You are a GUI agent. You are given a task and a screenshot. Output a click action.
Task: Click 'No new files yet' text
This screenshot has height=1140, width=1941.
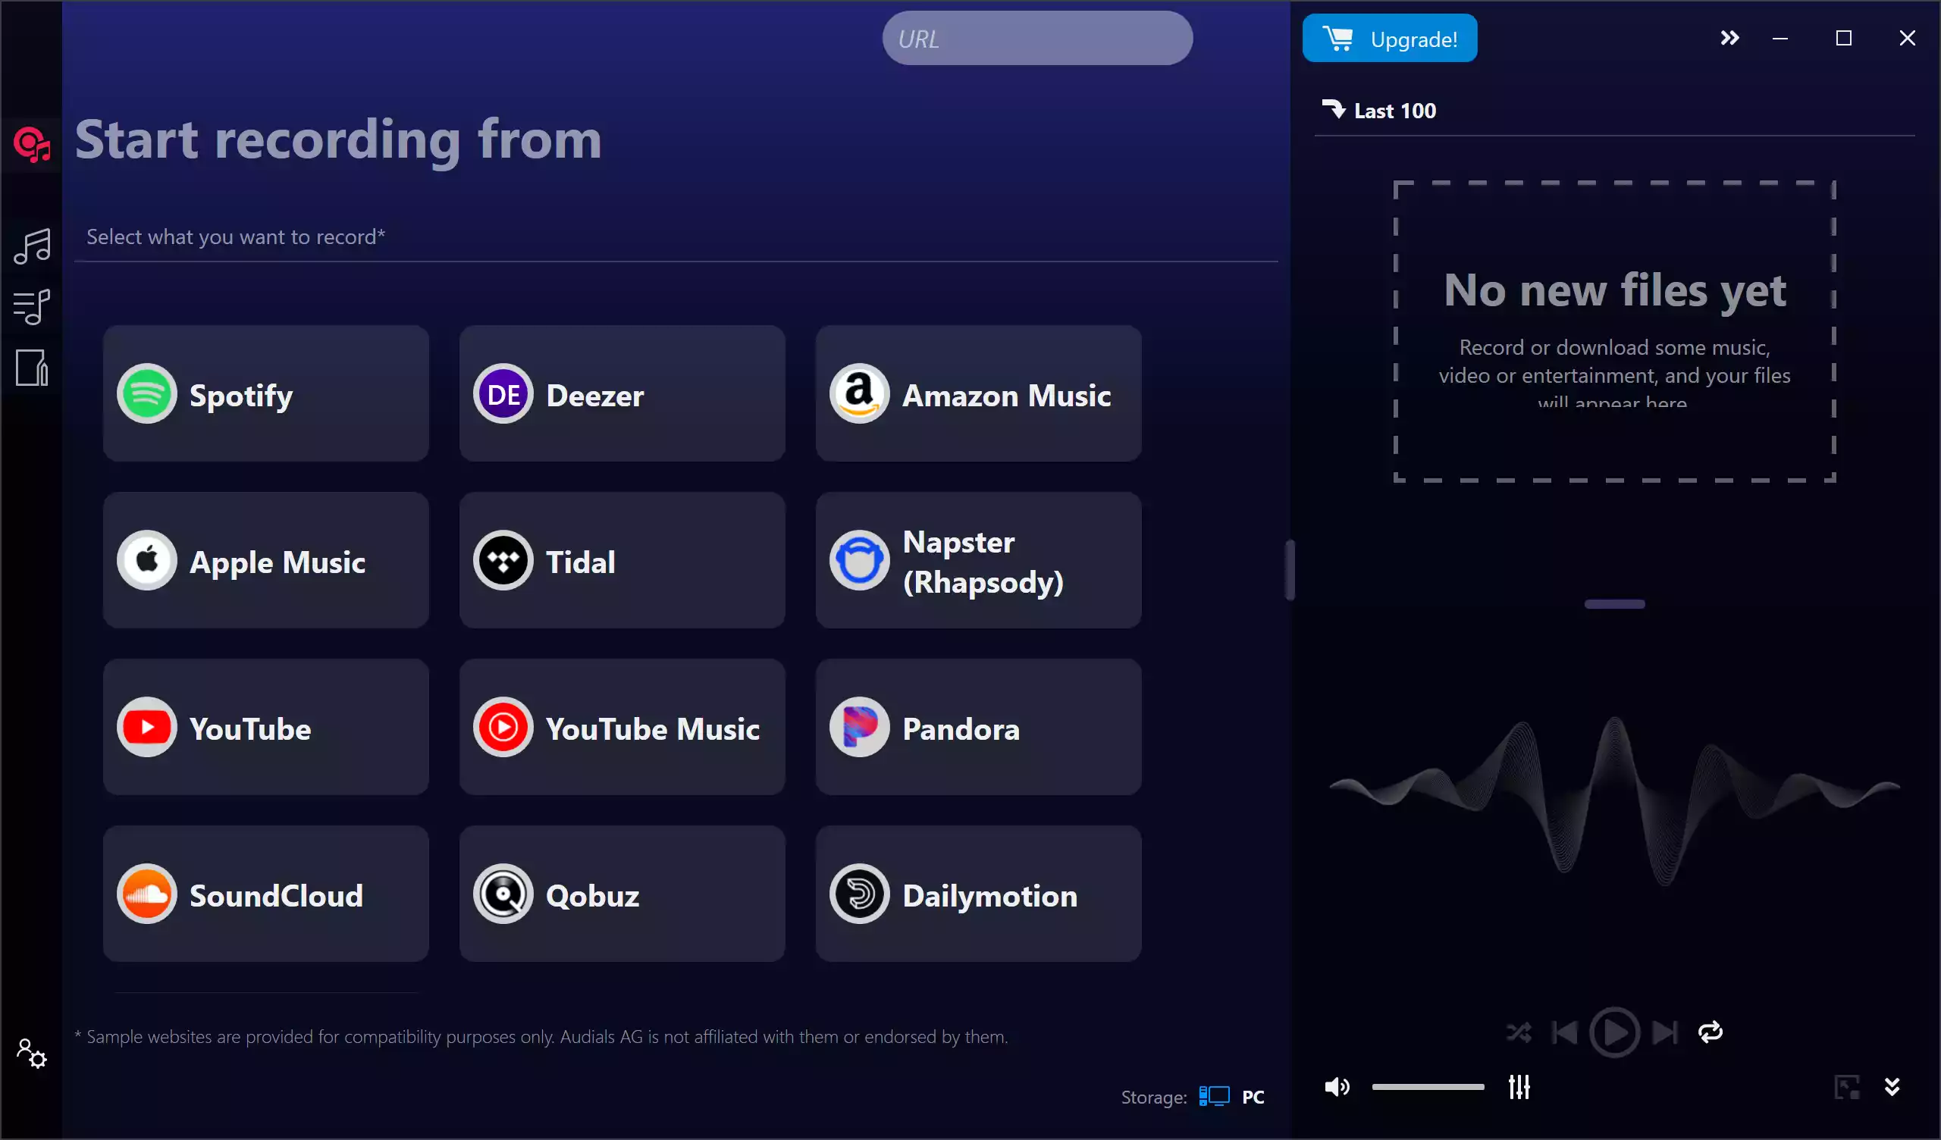click(x=1614, y=290)
